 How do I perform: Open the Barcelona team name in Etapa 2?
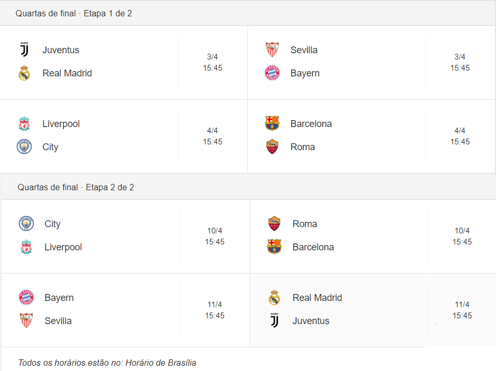[x=313, y=247]
